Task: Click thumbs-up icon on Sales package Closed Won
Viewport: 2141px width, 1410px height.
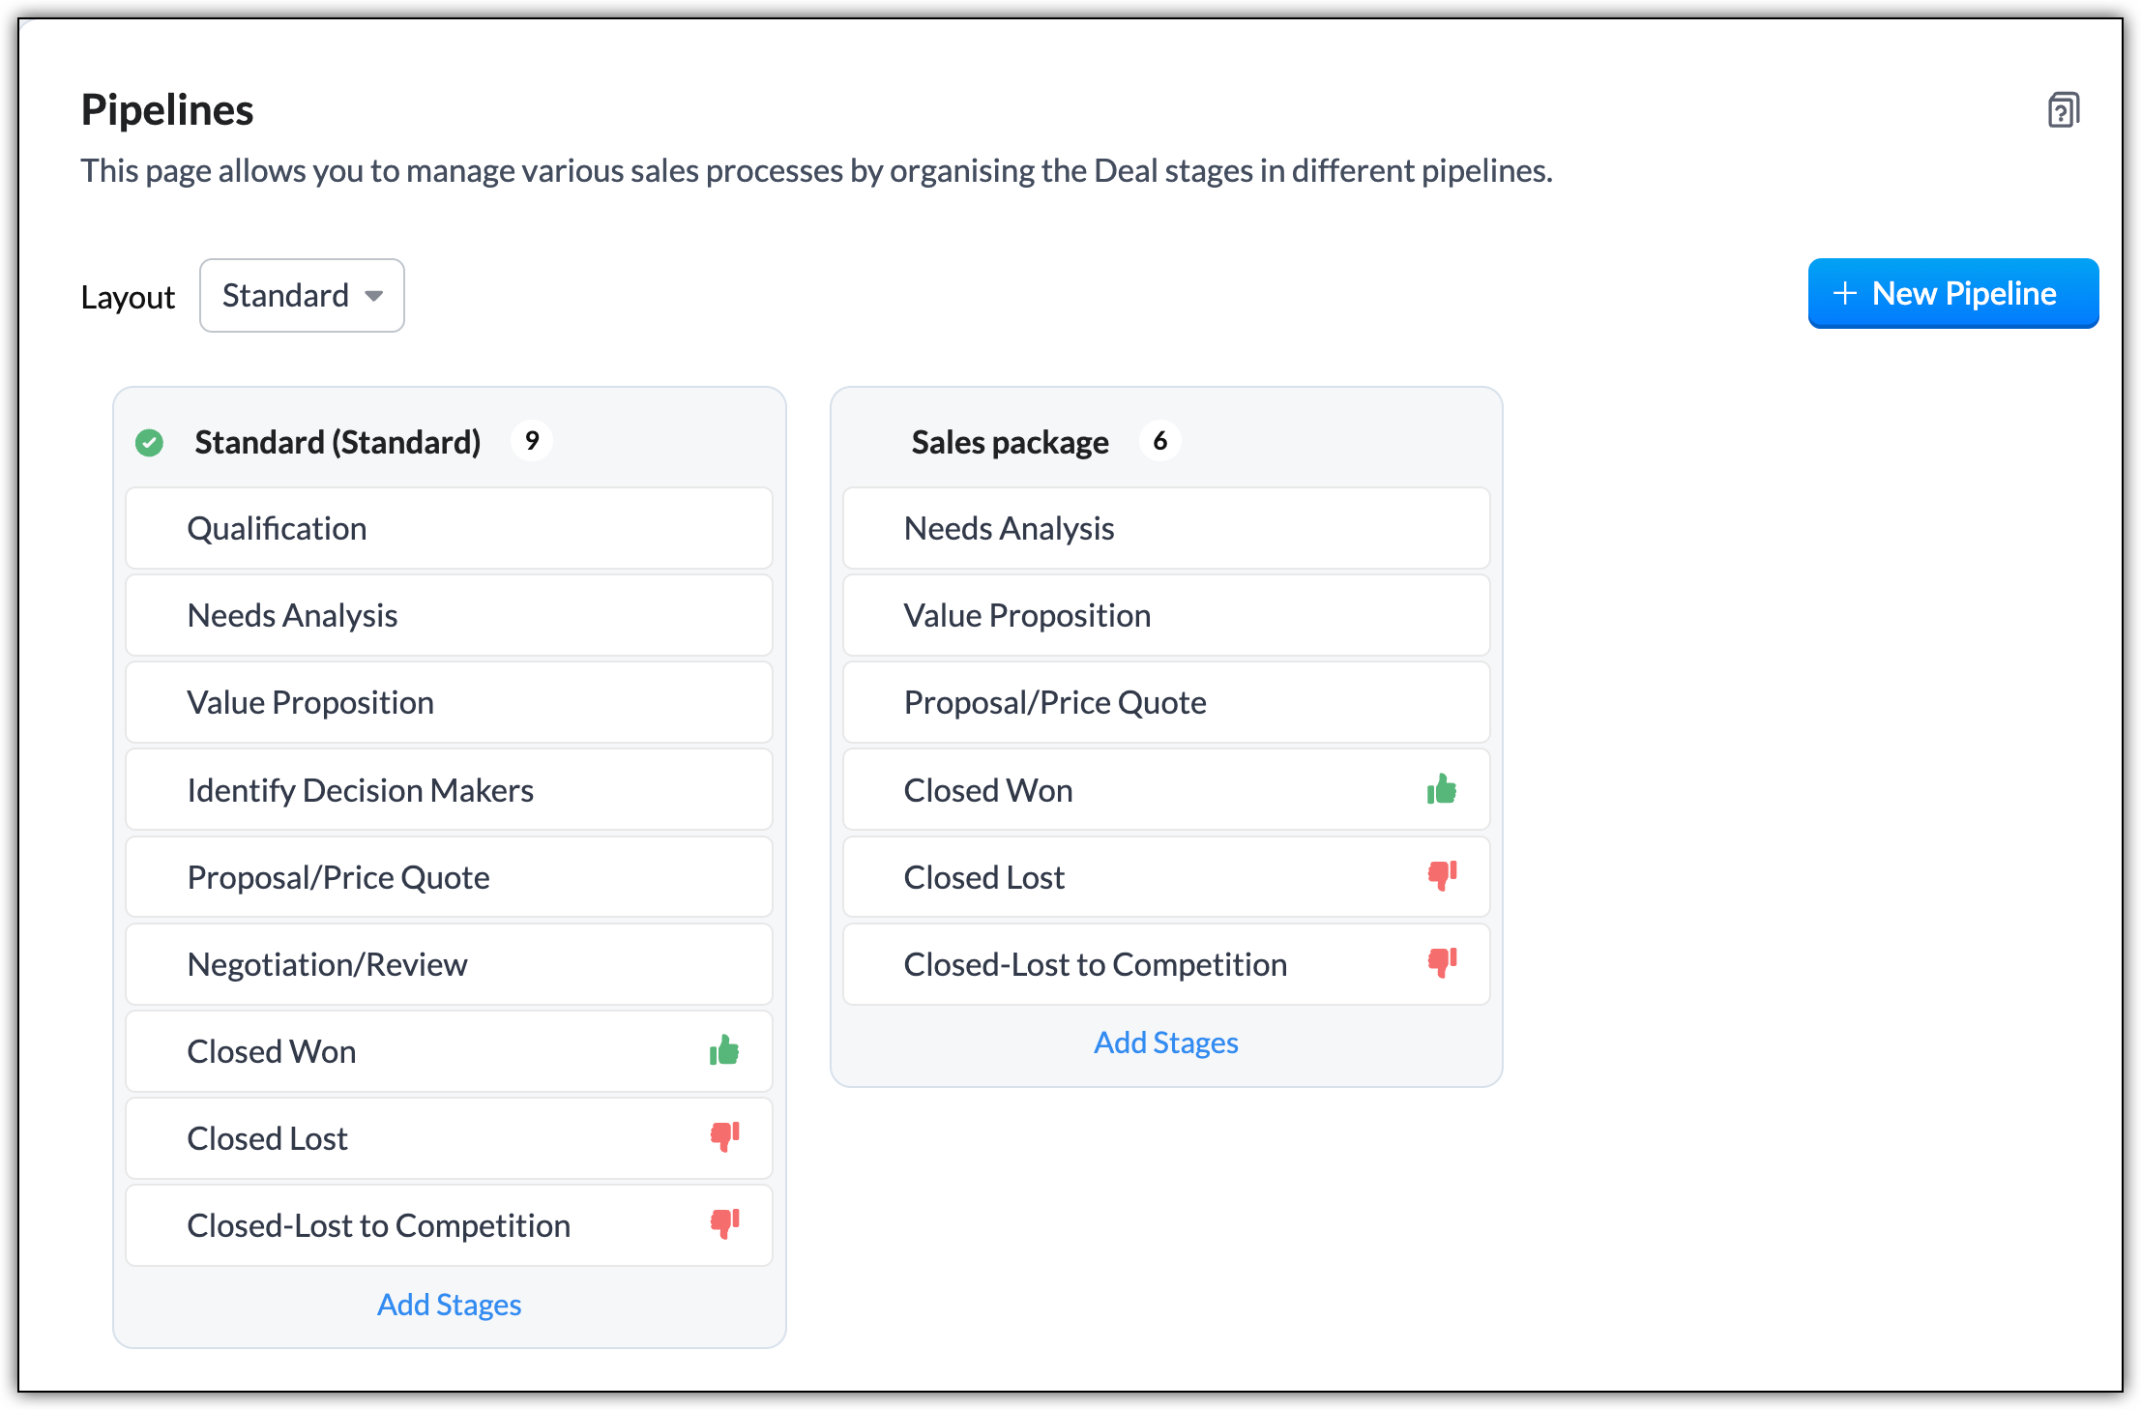Action: 1441,789
